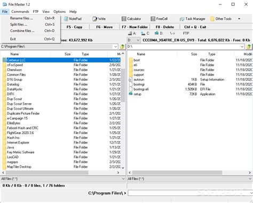Image resolution: width=253 pixels, height=203 pixels.
Task: Select the Datadog folder
Action: tap(13, 84)
